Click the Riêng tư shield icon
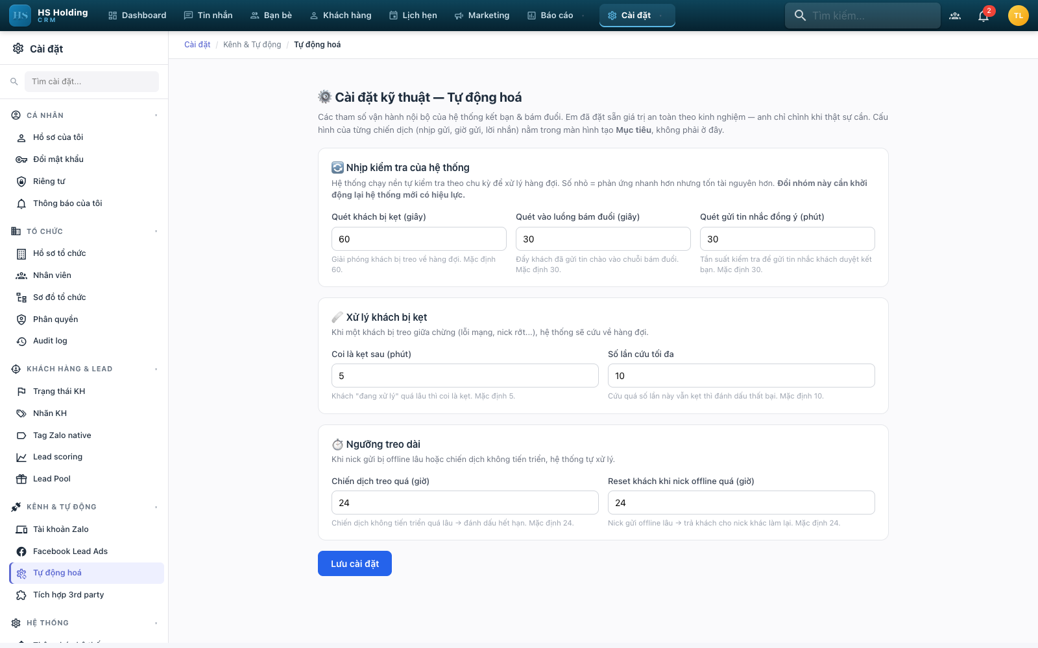Screen dimensions: 1038x648 (x=21, y=181)
